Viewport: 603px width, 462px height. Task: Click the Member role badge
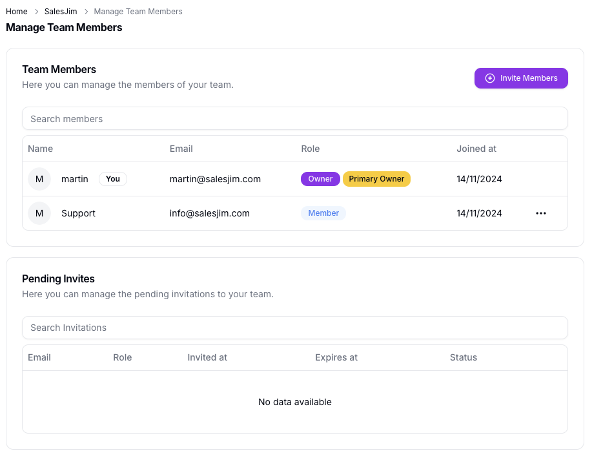[323, 213]
